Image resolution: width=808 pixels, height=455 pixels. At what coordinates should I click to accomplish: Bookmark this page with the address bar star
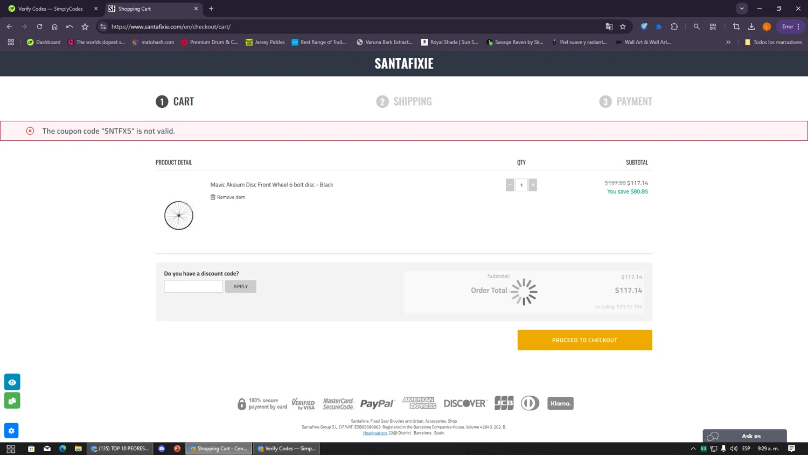[x=623, y=26]
